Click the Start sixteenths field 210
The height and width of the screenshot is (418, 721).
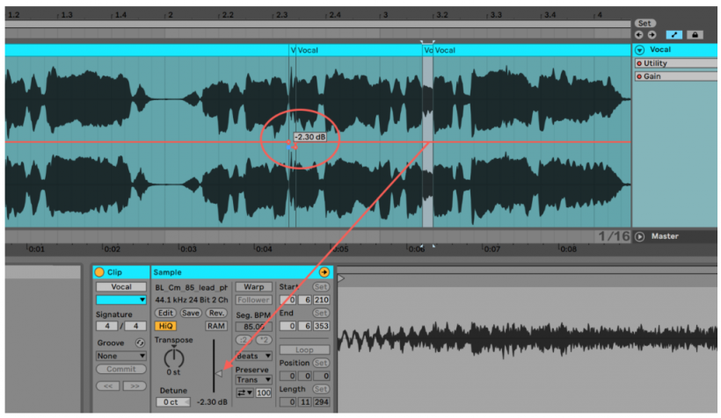(x=321, y=300)
